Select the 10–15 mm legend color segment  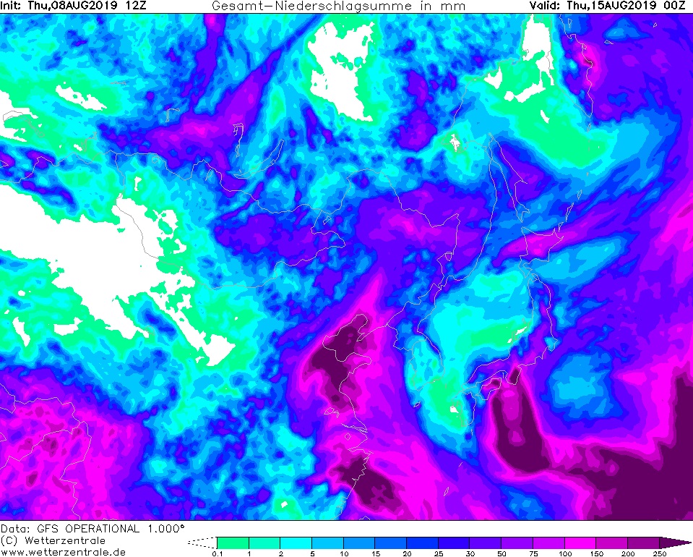[359, 543]
